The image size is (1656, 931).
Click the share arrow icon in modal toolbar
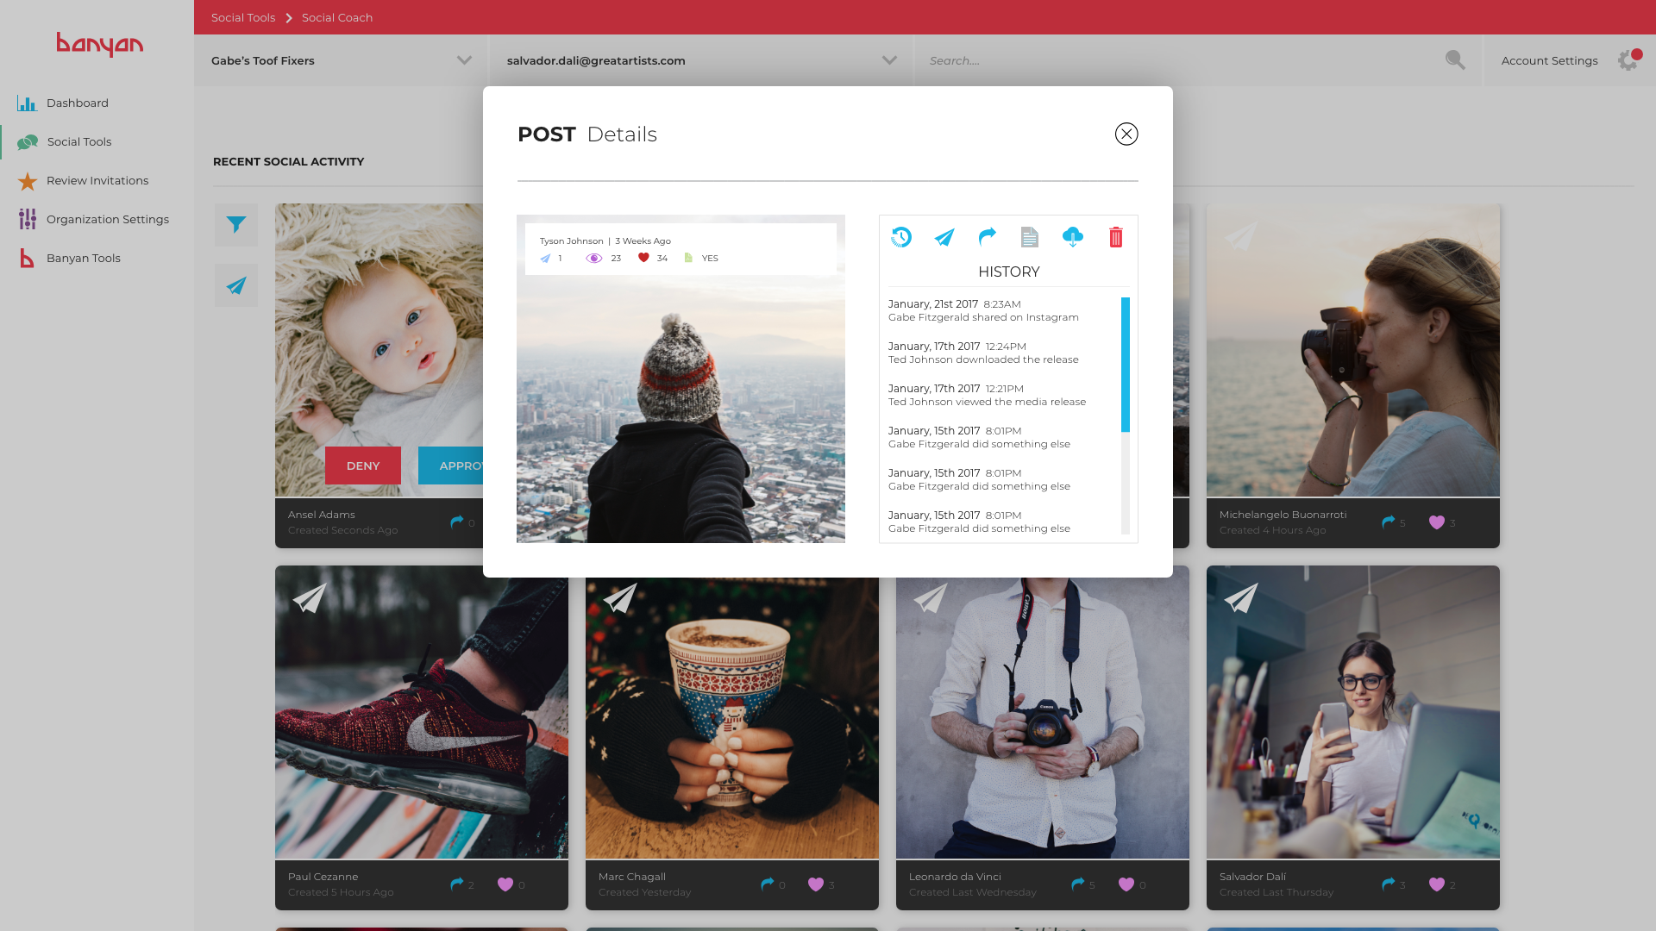pyautogui.click(x=988, y=236)
